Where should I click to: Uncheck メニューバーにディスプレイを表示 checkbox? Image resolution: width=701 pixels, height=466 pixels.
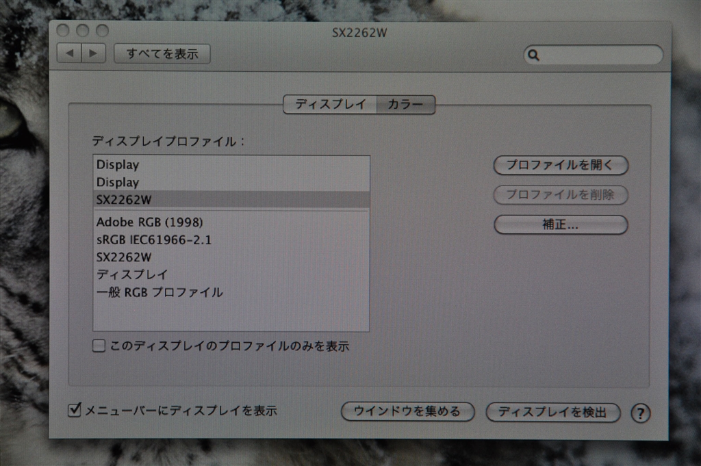(x=74, y=410)
